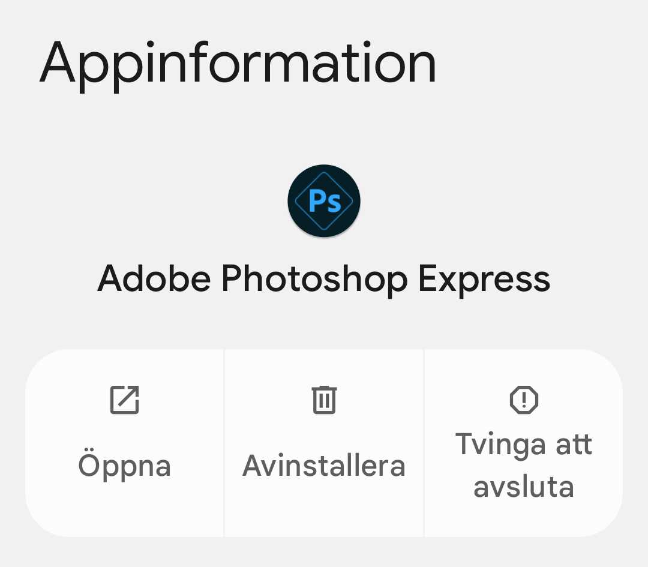Click the Tvinga att avsluta label
Image resolution: width=648 pixels, height=567 pixels.
coord(524,465)
